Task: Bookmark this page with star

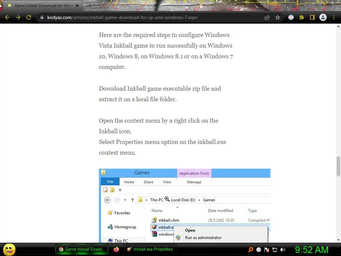Action: (x=278, y=17)
